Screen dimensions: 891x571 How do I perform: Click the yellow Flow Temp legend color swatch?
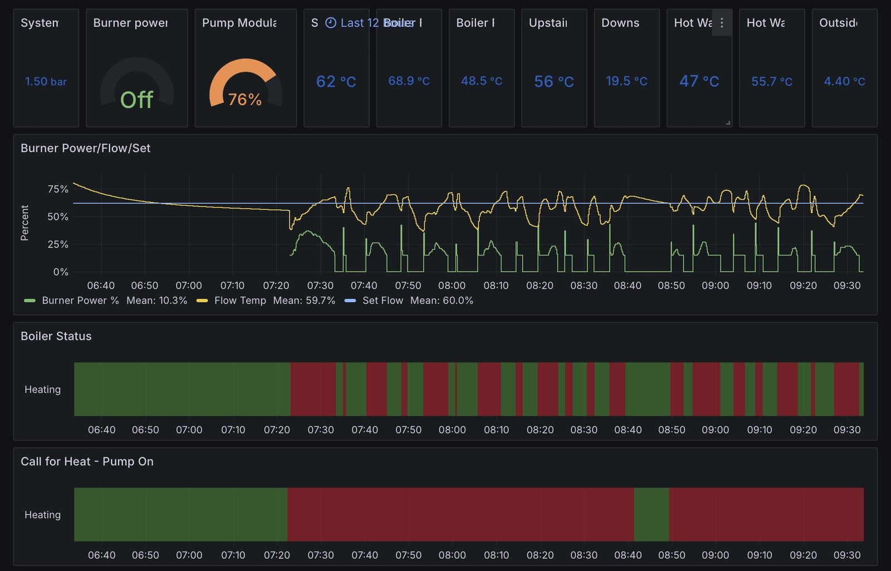[x=202, y=301]
